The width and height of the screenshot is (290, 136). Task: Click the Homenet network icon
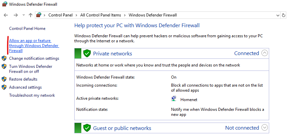pyautogui.click(x=174, y=99)
